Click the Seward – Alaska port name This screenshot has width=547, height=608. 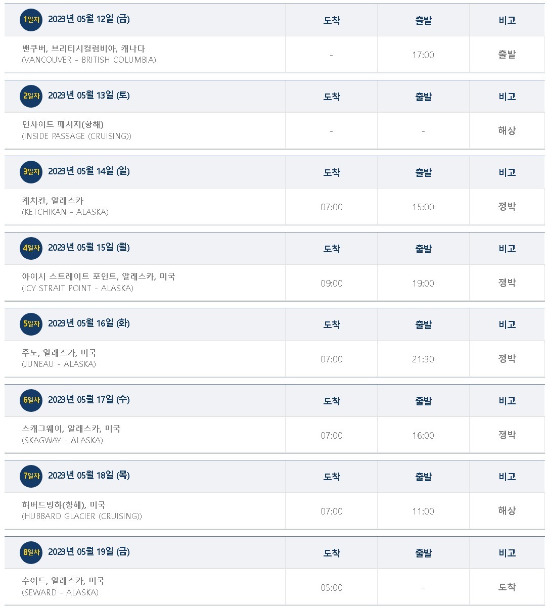(63, 586)
